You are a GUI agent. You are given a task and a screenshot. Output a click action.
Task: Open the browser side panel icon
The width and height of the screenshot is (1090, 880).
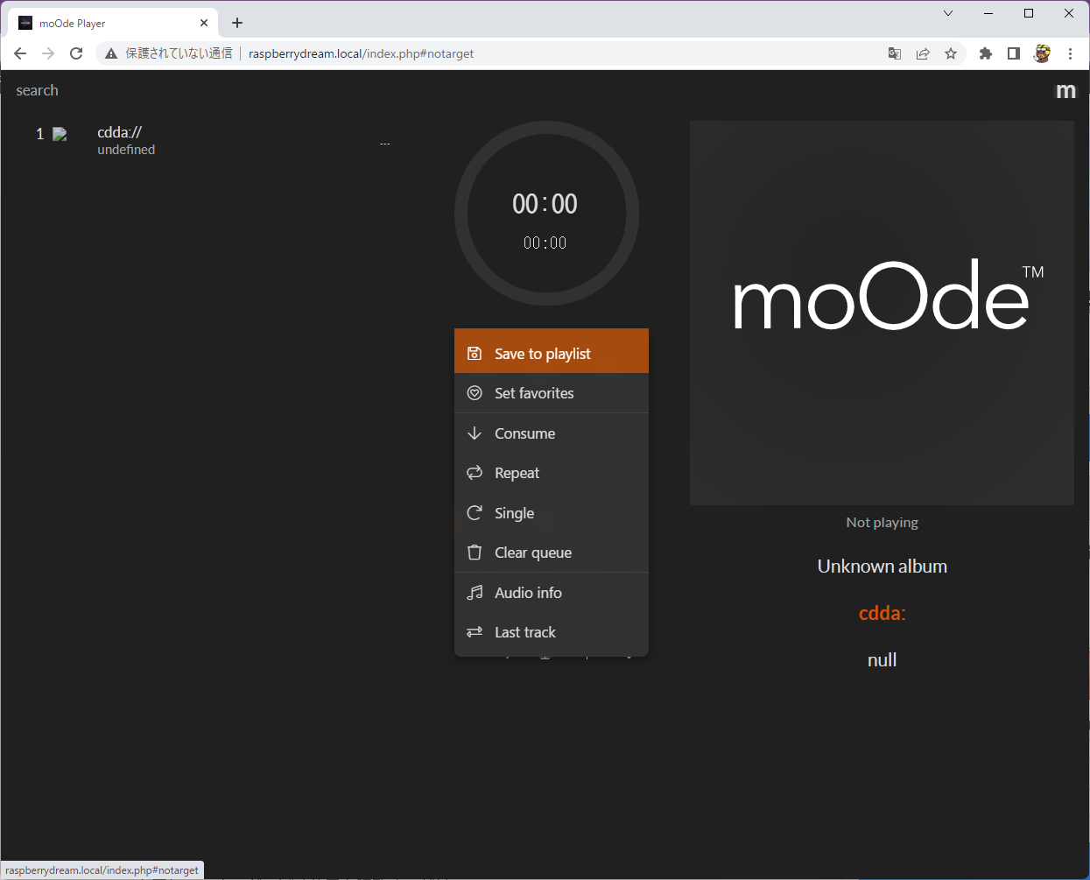[1014, 53]
